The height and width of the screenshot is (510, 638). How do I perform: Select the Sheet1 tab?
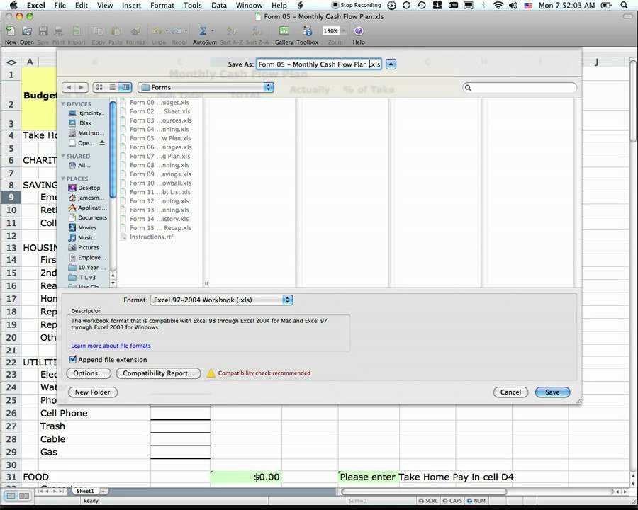pos(85,491)
